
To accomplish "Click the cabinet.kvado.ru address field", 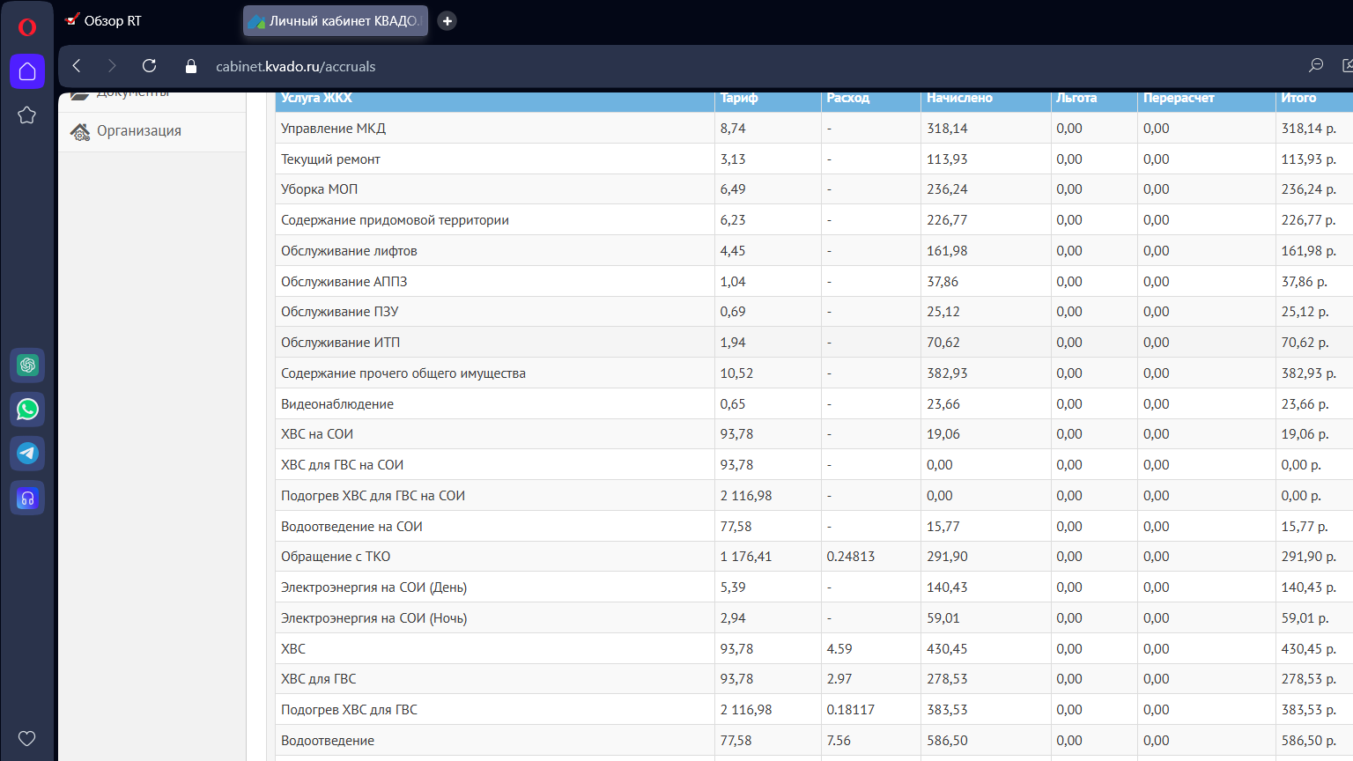I will [296, 66].
